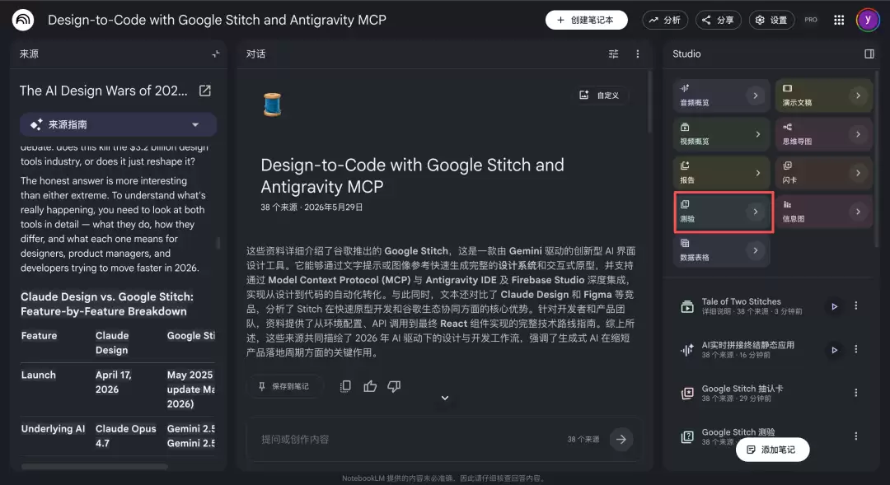Open the Google apps grid
The image size is (890, 485).
coord(839,20)
